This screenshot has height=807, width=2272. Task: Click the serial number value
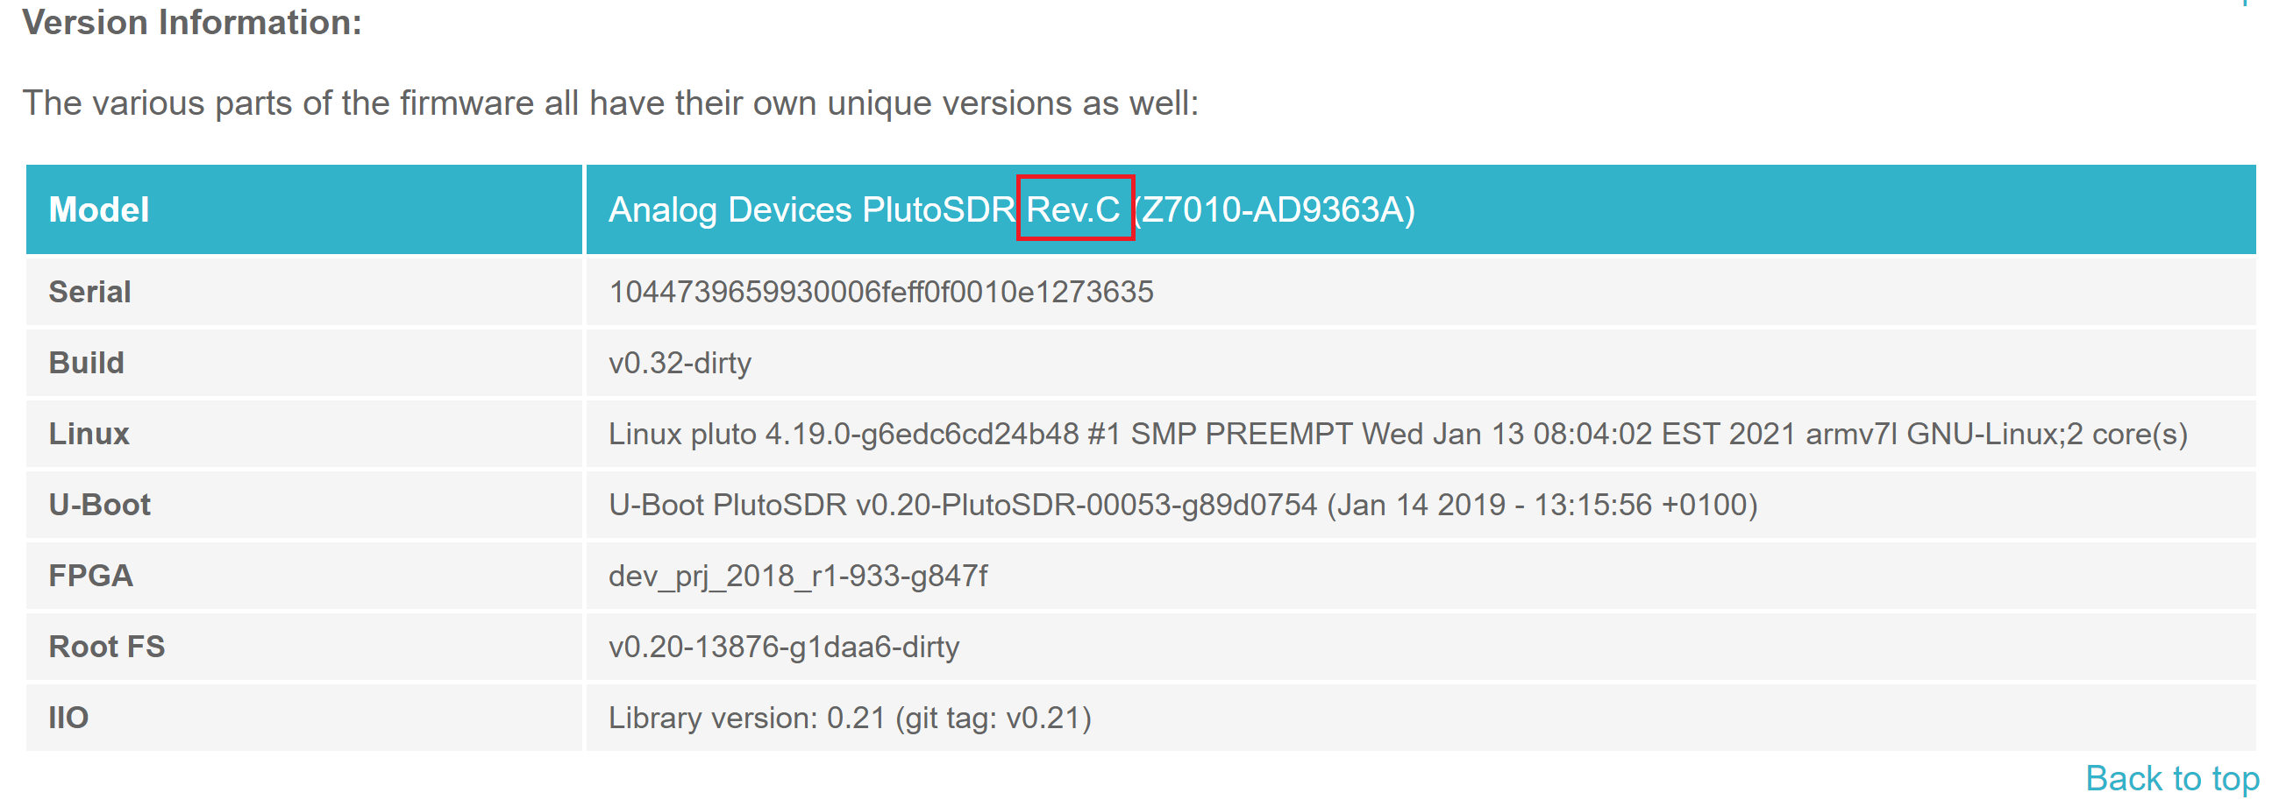[880, 292]
